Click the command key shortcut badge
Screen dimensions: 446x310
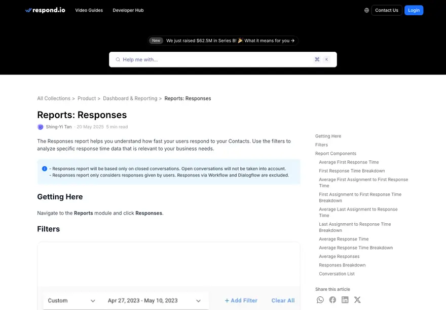(x=317, y=59)
